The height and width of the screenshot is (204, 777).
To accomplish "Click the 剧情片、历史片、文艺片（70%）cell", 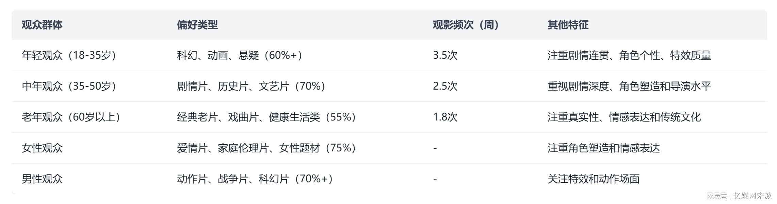I will [x=251, y=86].
